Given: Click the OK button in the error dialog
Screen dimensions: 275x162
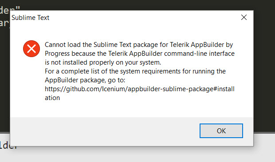Looking at the screenshot, I should (x=221, y=131).
